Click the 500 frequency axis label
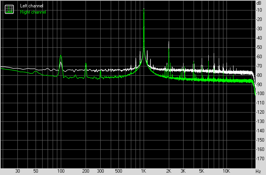Viewport: 266px width, 175px height. (118, 171)
